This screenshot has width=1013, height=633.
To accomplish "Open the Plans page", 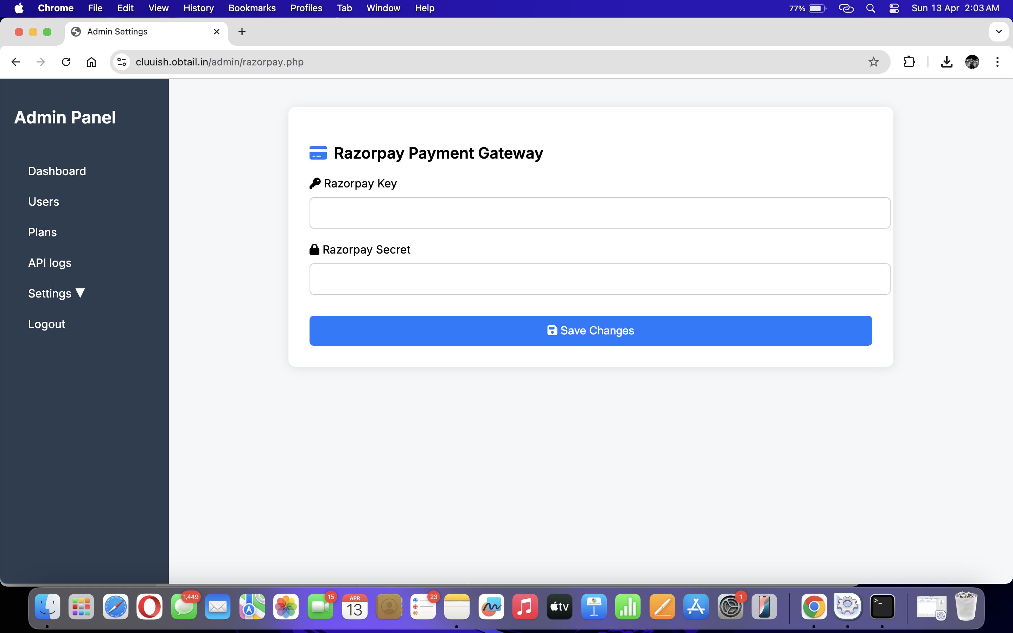I will [42, 232].
